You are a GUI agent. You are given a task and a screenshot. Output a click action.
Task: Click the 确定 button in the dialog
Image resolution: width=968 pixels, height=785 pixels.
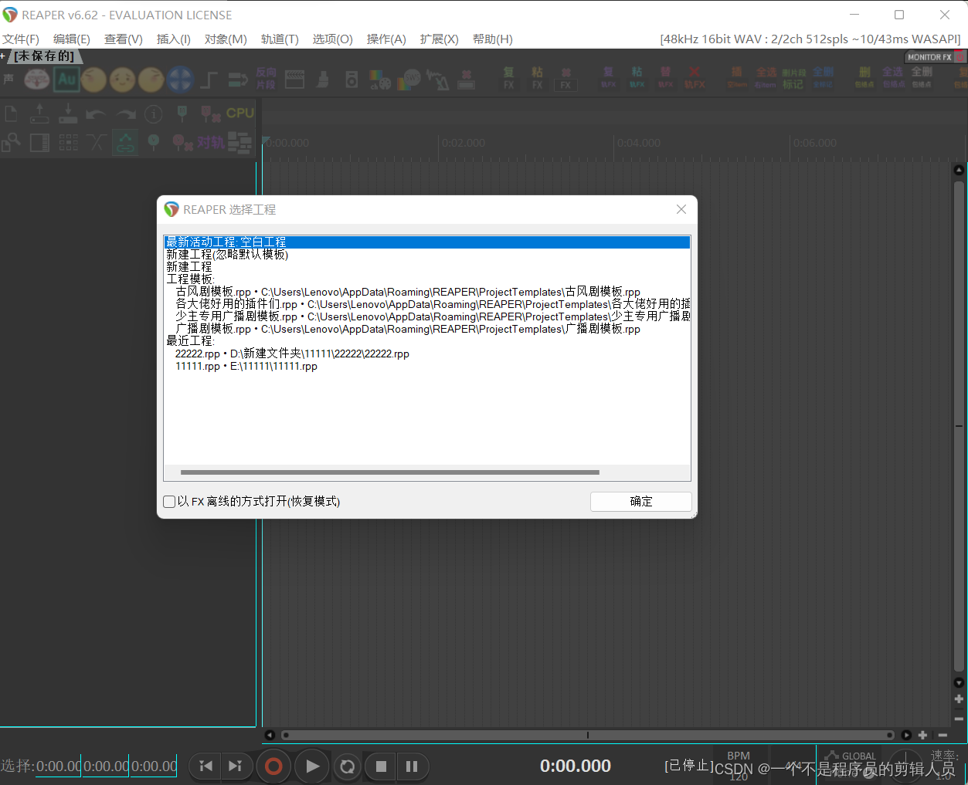click(x=641, y=502)
